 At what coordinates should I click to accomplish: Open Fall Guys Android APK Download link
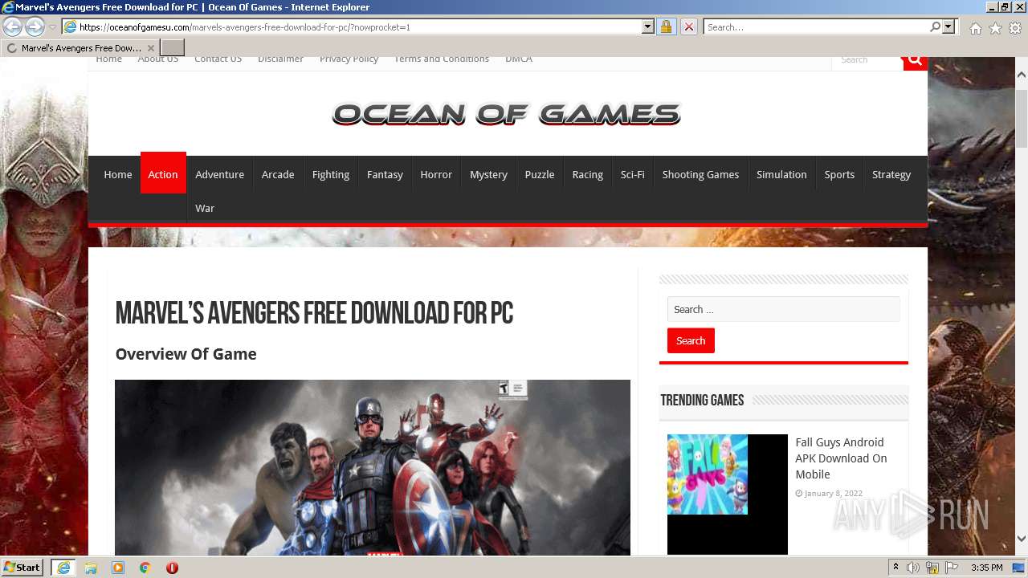click(841, 458)
